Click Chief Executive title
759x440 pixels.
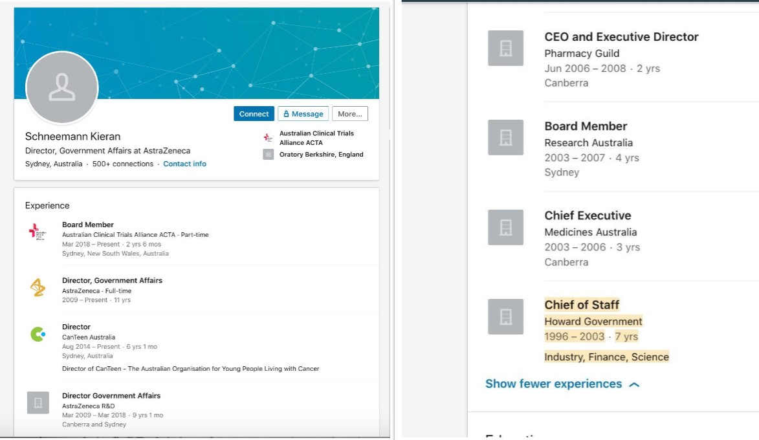(x=588, y=215)
